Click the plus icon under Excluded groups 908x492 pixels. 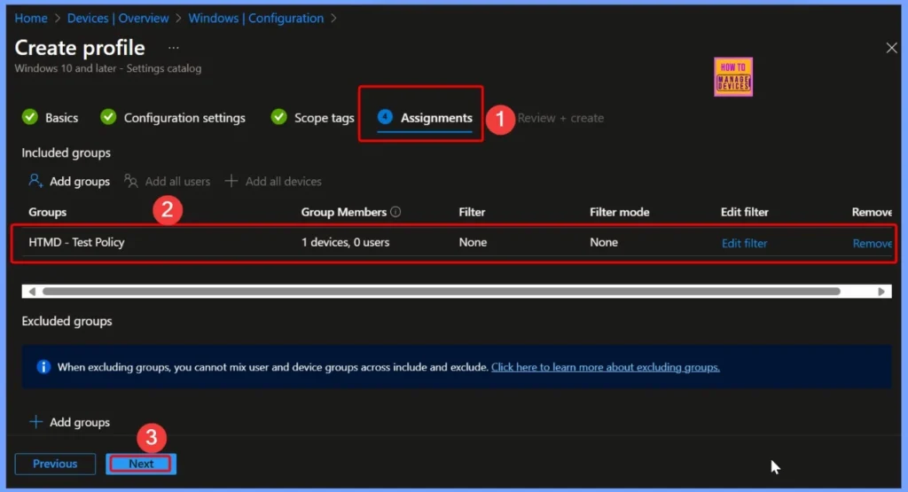(x=35, y=422)
